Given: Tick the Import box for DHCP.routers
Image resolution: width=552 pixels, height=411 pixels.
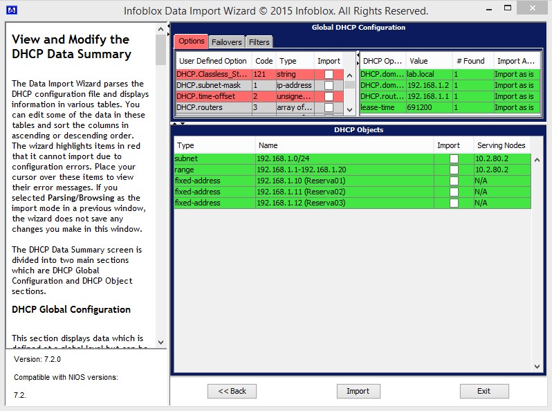Looking at the screenshot, I should (329, 107).
